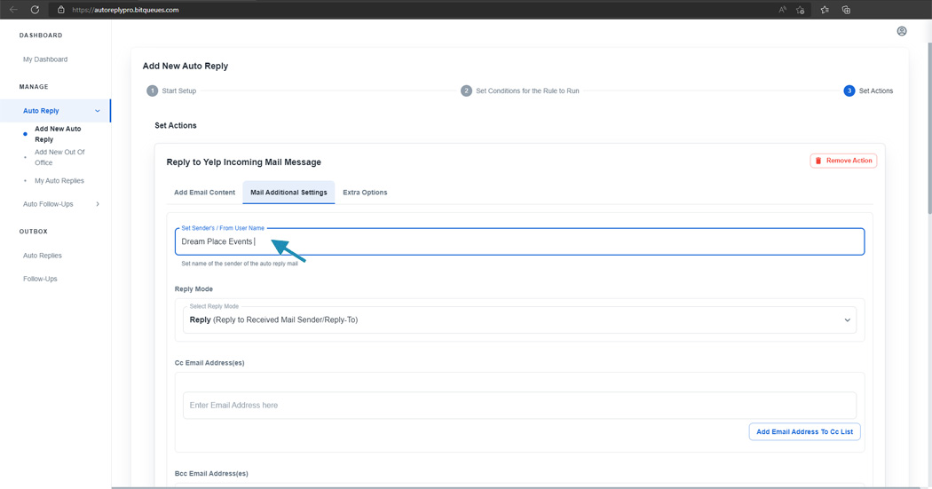Viewport: 932px width, 489px height.
Task: Click the page vertical scrollbar
Action: pos(928,119)
